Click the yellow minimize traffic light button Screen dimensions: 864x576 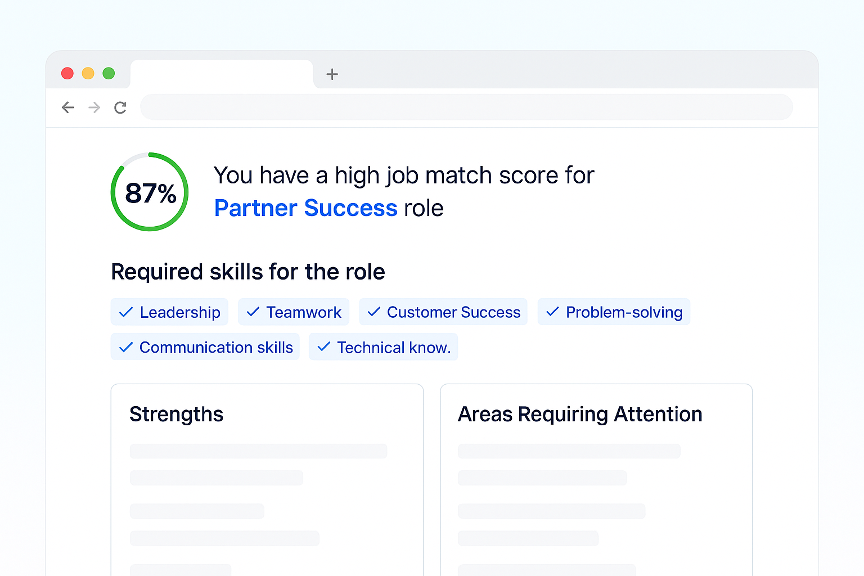pyautogui.click(x=88, y=73)
